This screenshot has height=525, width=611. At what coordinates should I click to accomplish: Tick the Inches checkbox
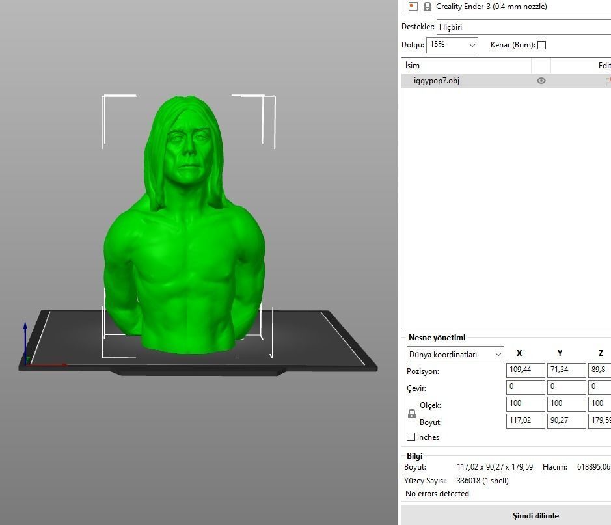(411, 437)
